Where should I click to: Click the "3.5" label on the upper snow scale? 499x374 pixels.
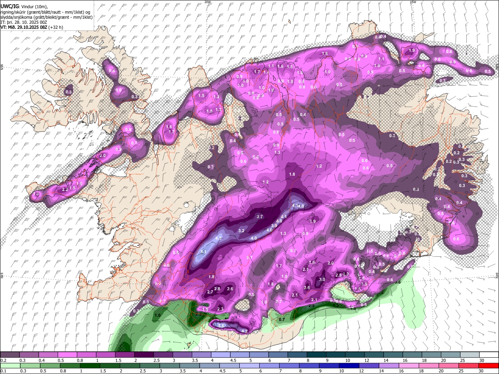coord(195,360)
